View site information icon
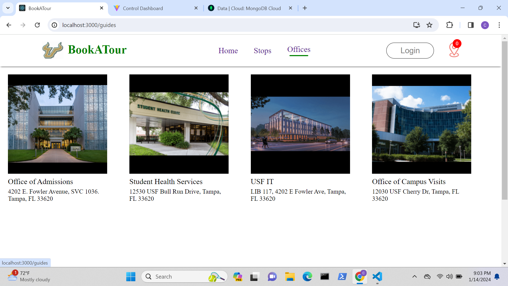The height and width of the screenshot is (286, 508). tap(54, 25)
